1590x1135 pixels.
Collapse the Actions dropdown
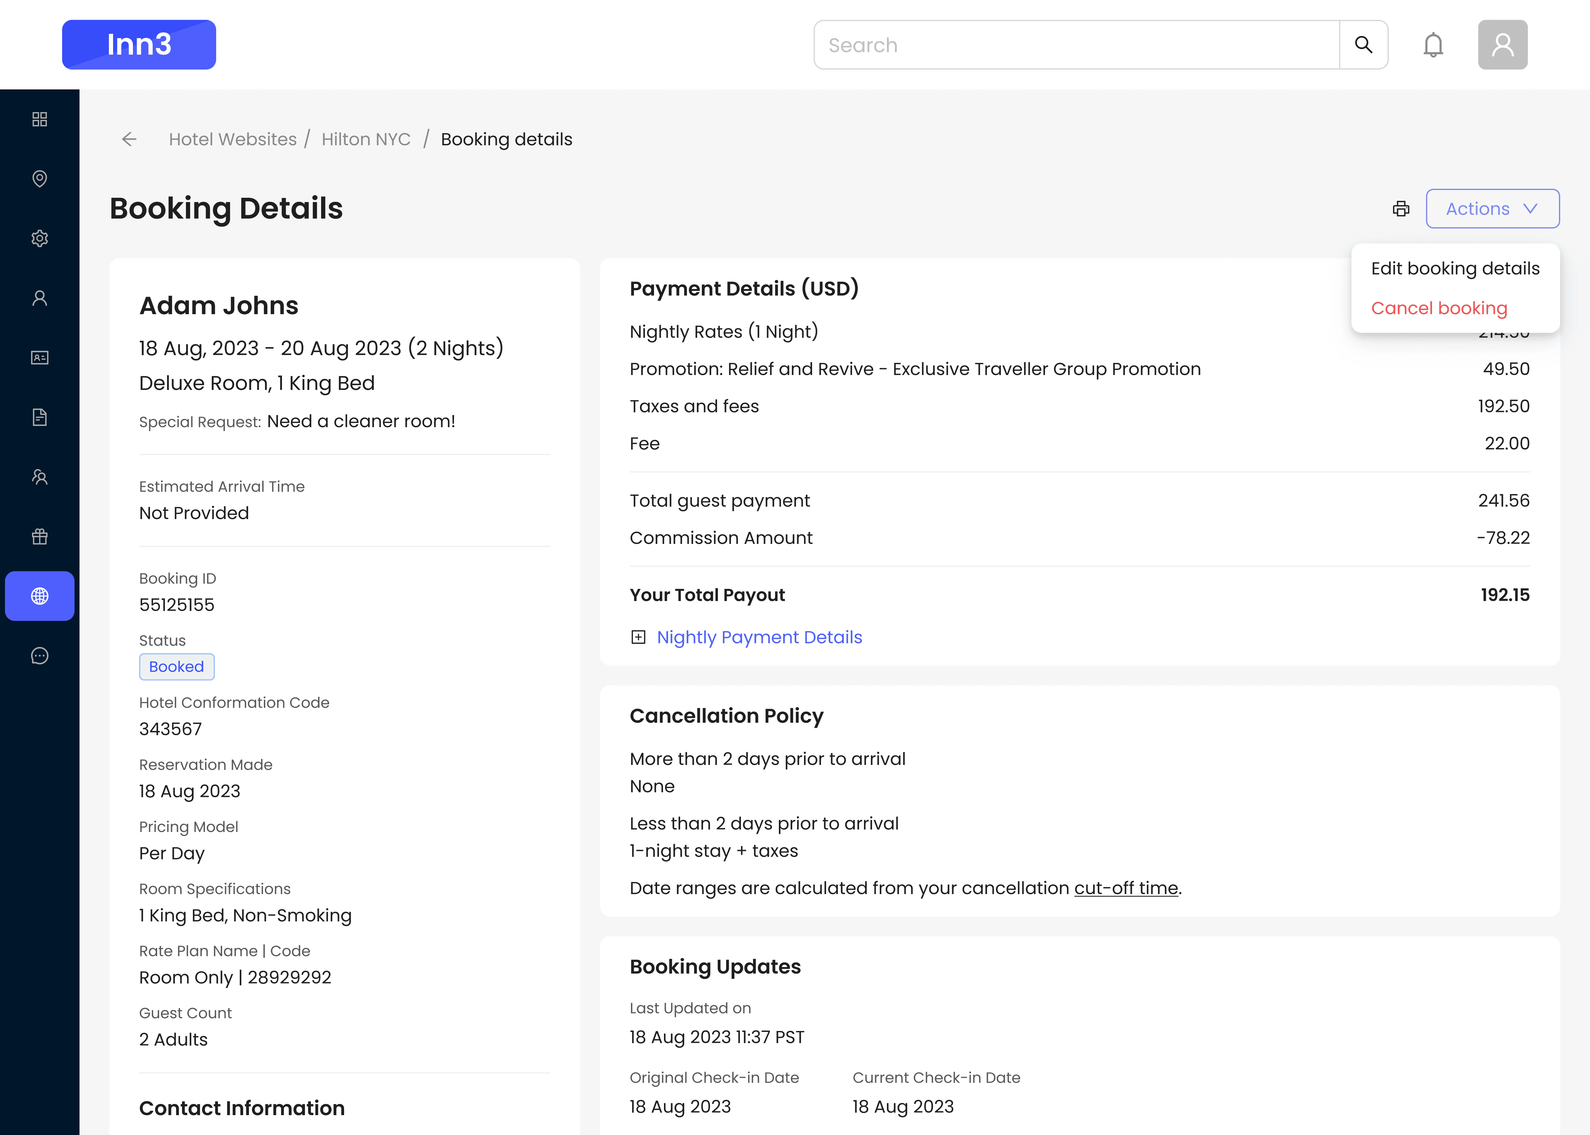pyautogui.click(x=1492, y=209)
